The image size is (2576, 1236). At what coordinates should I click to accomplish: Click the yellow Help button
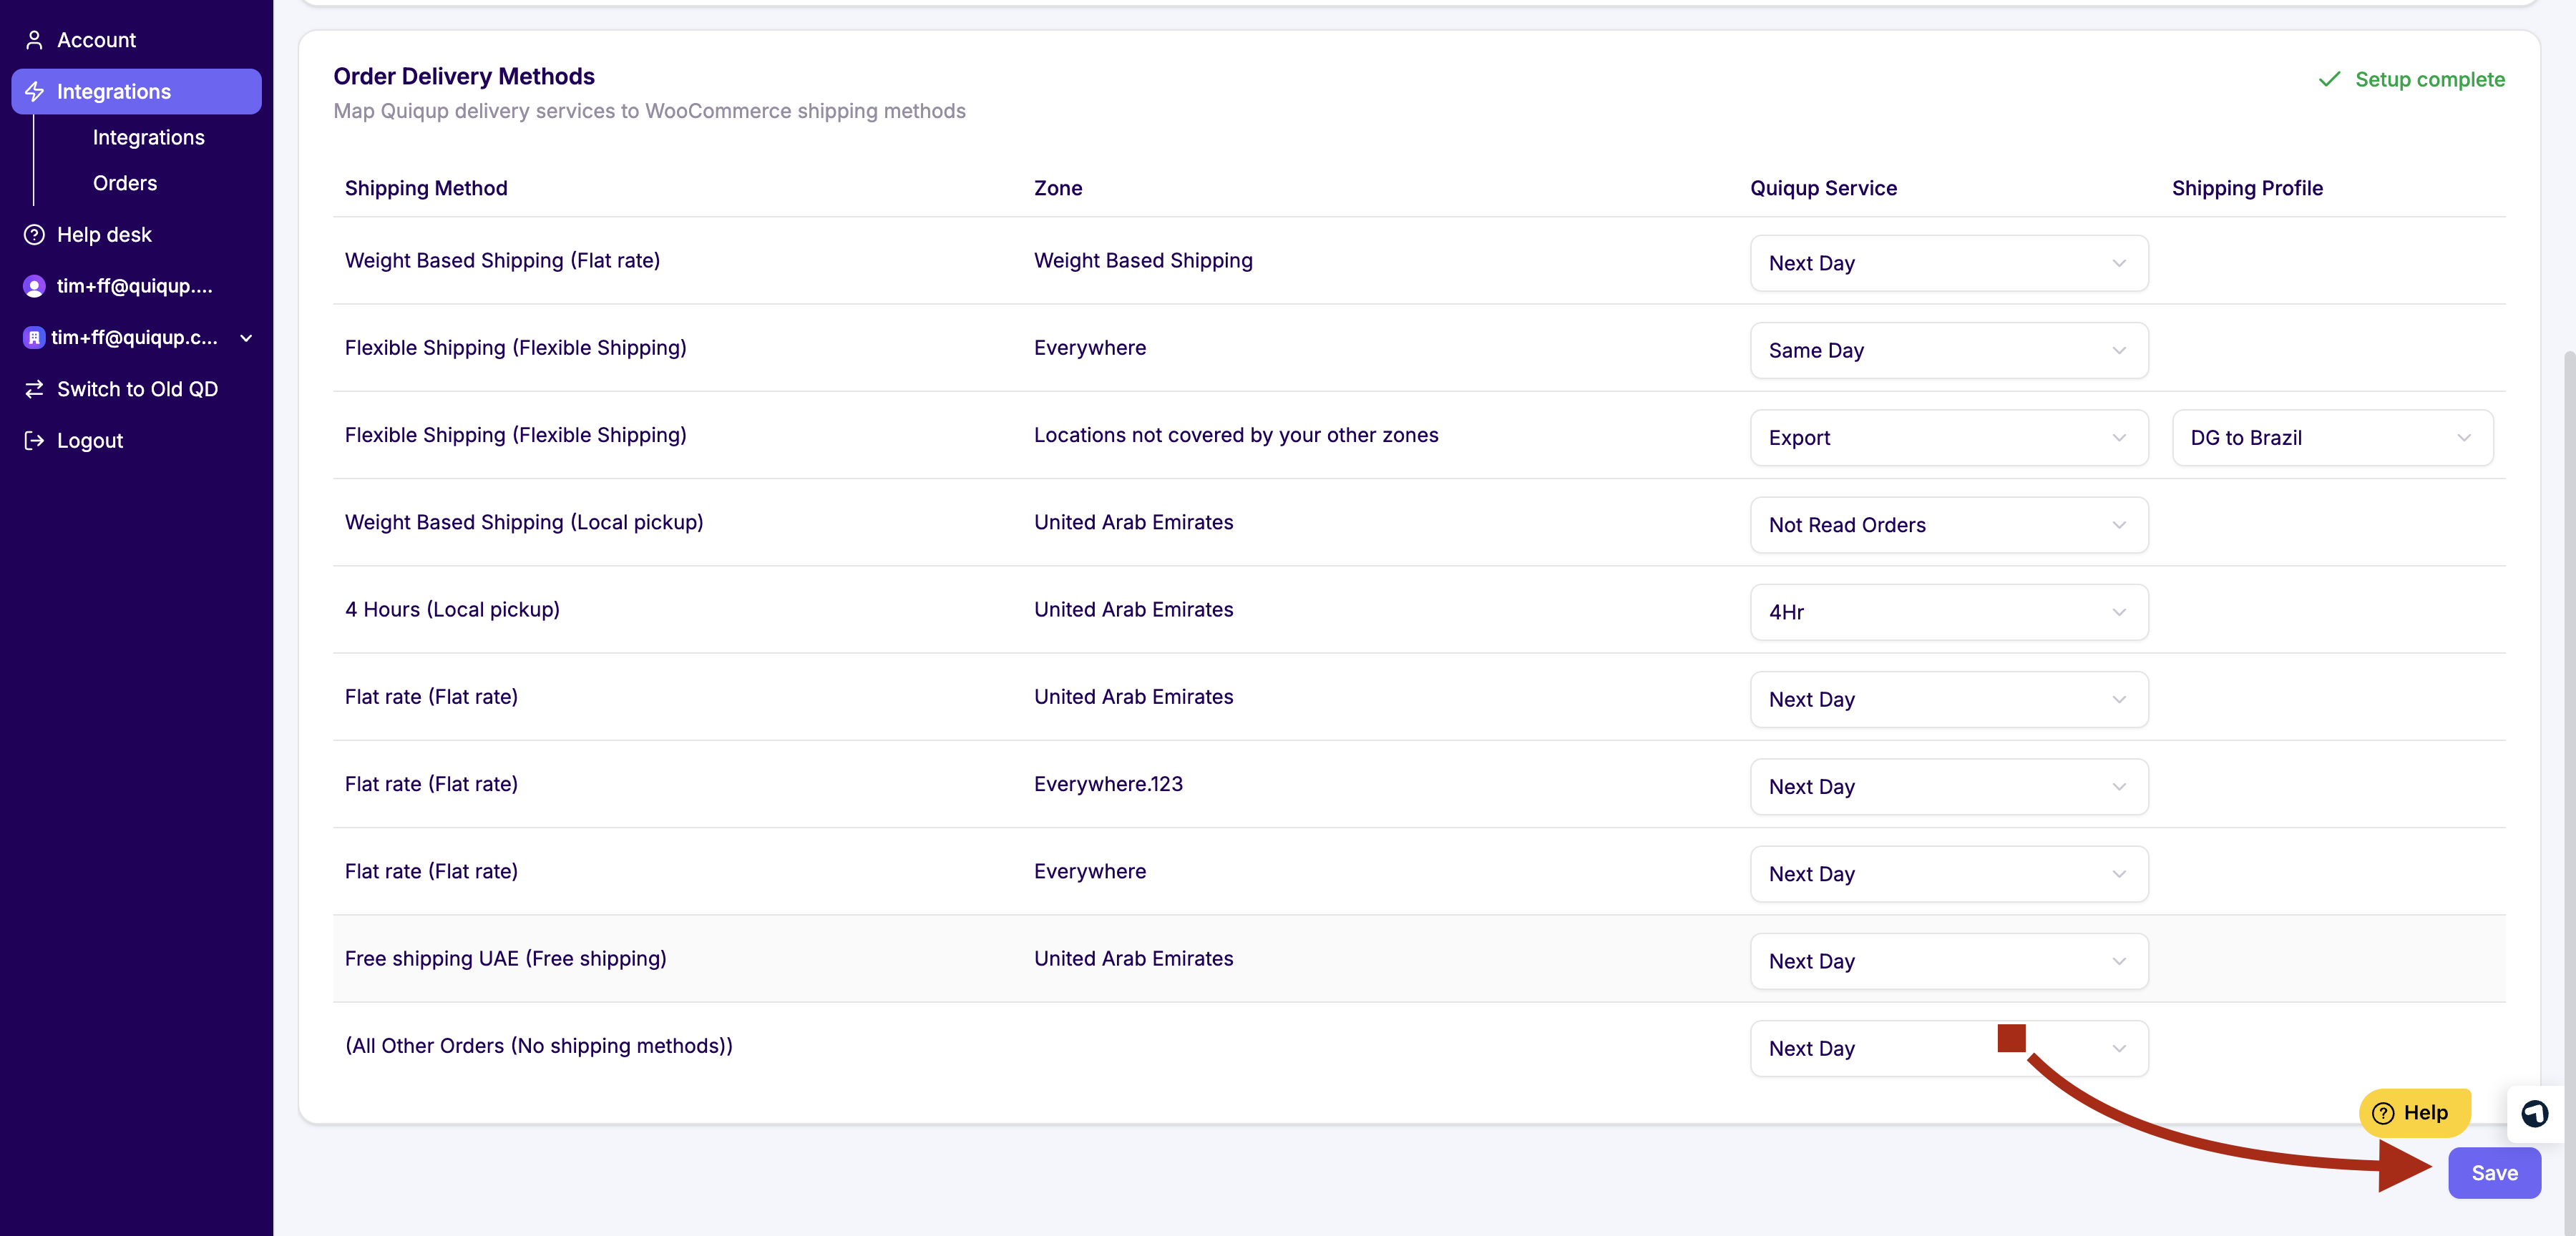[x=2413, y=1113]
